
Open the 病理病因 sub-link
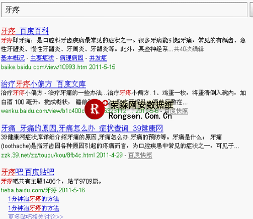tap(71, 58)
